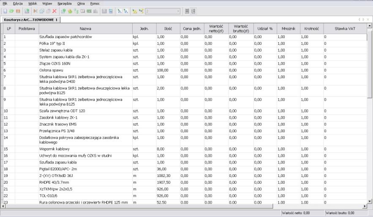
Task: Click the second blue renumbering icon
Action: (x=126, y=11)
